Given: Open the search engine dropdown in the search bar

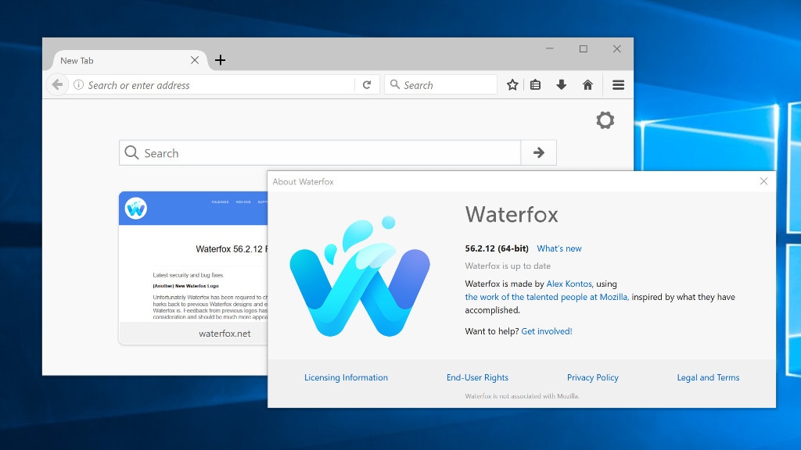Looking at the screenshot, I should [395, 84].
